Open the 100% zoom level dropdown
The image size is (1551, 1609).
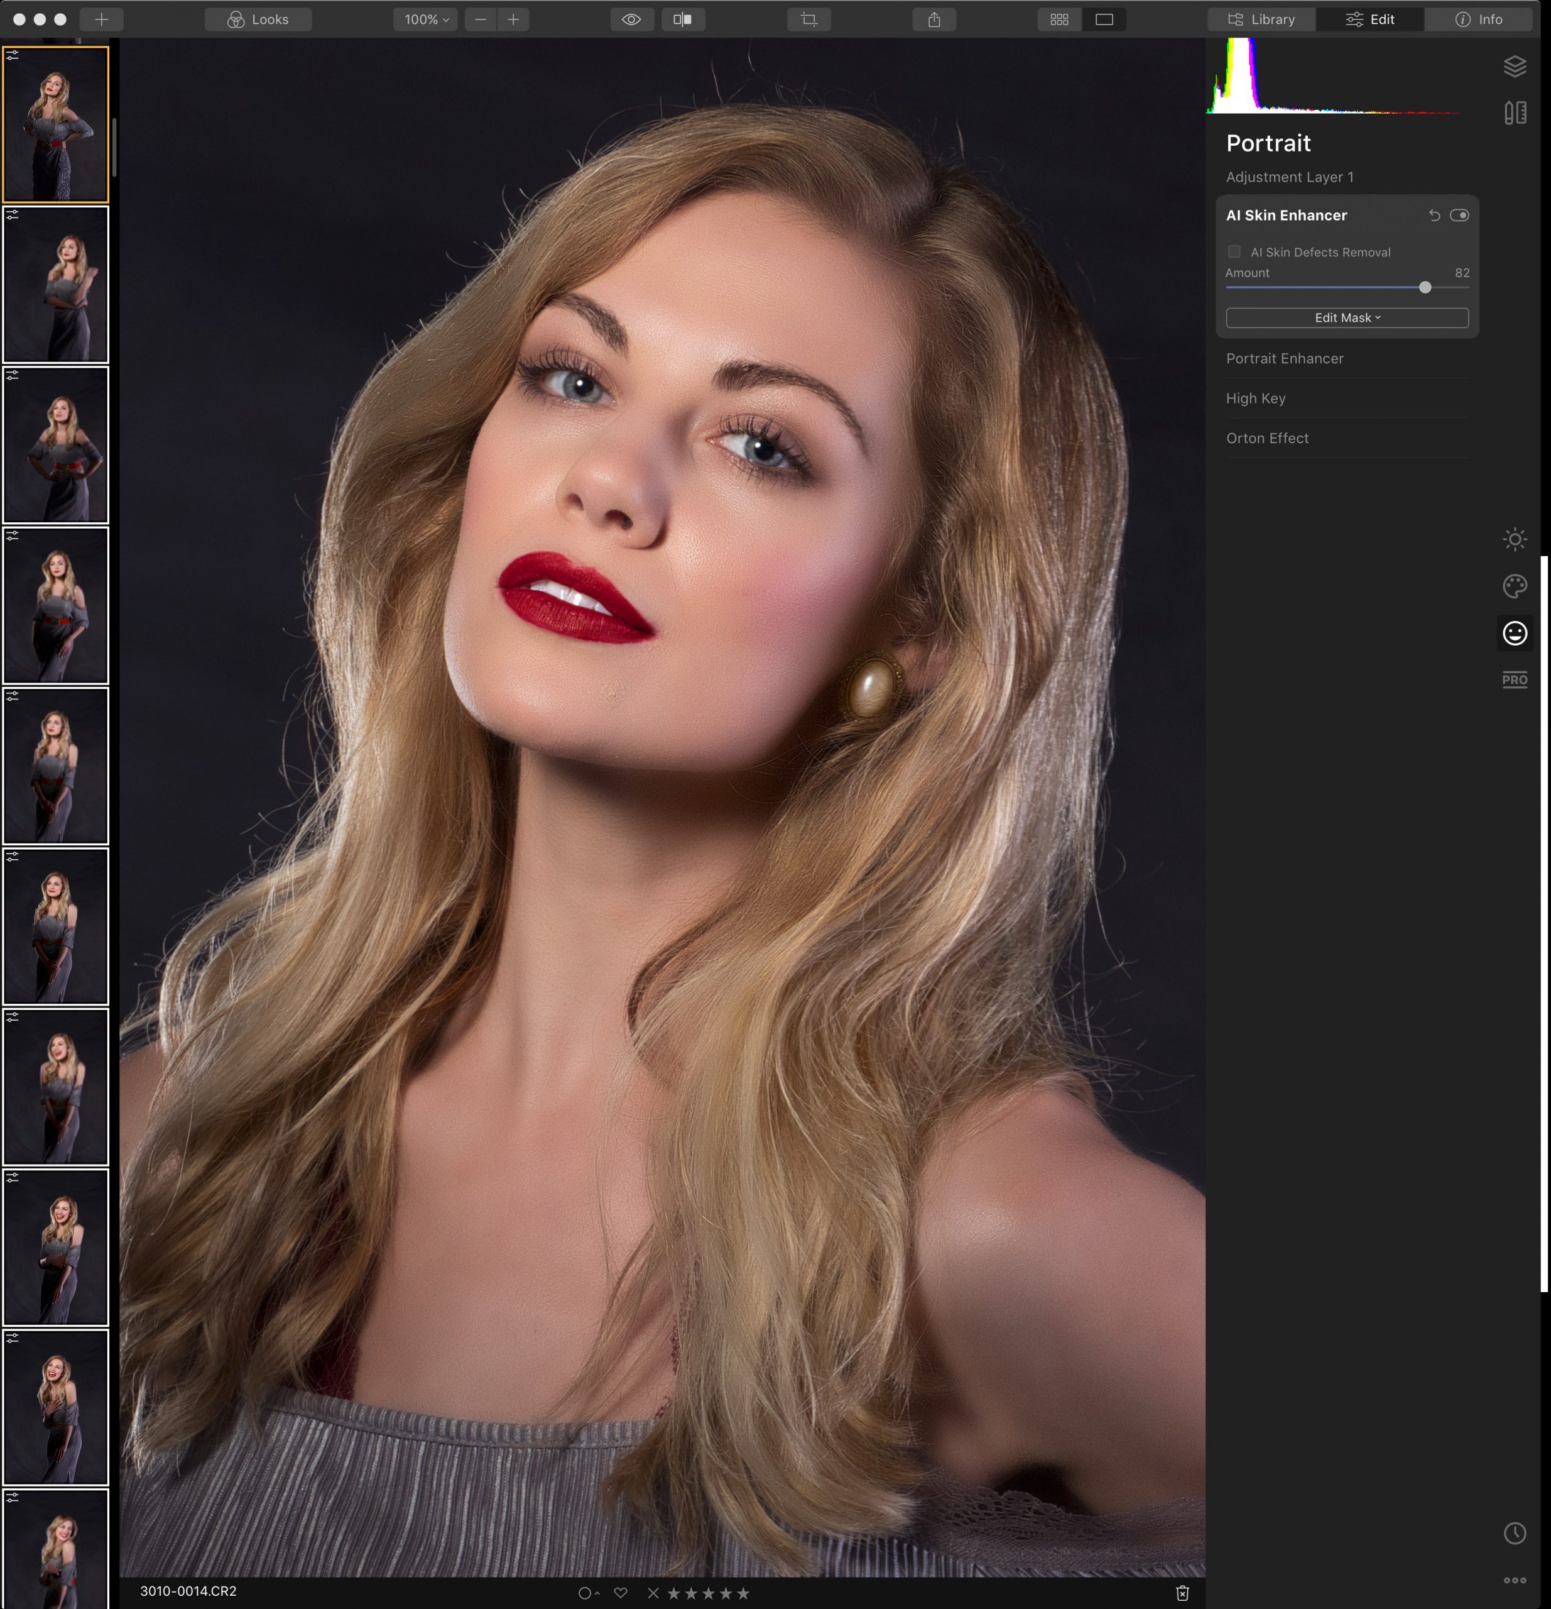click(426, 19)
